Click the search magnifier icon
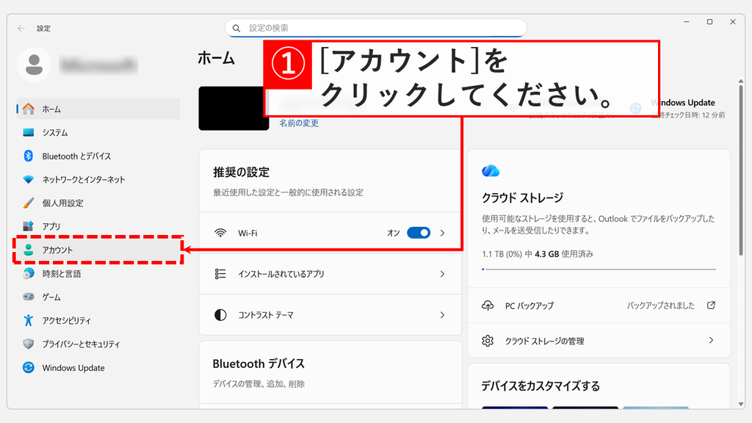This screenshot has height=423, width=752. coord(236,29)
